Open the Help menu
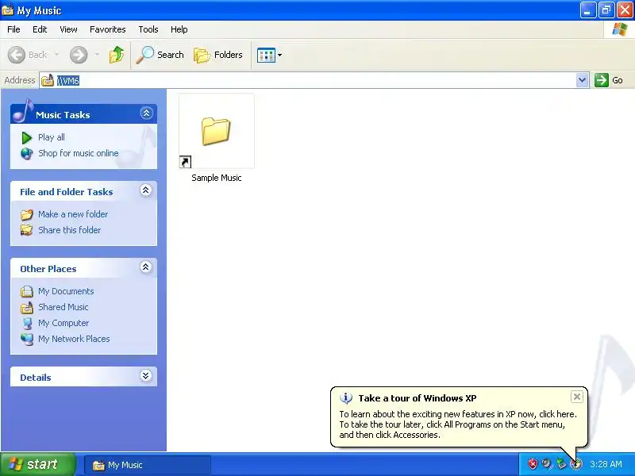The height and width of the screenshot is (476, 635). pos(179,29)
